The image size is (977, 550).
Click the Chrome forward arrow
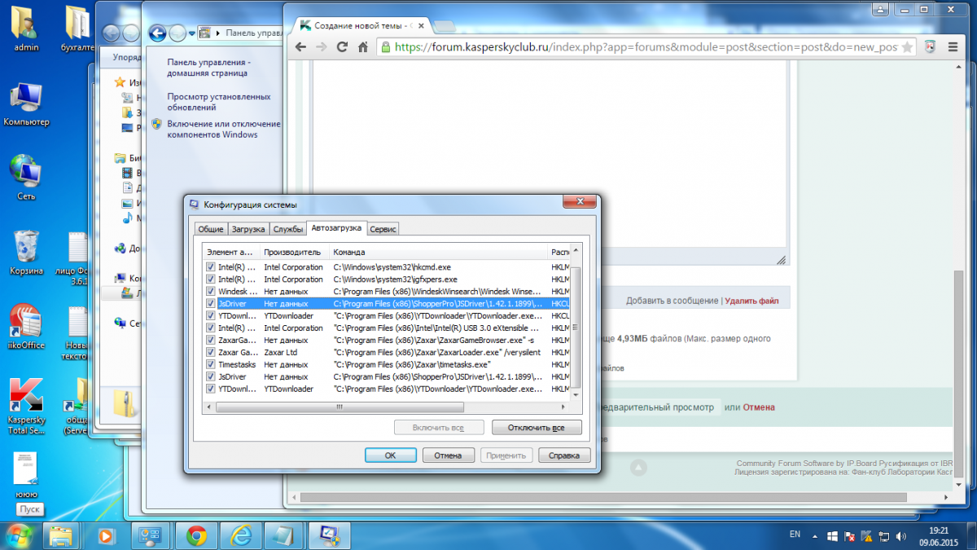click(322, 47)
